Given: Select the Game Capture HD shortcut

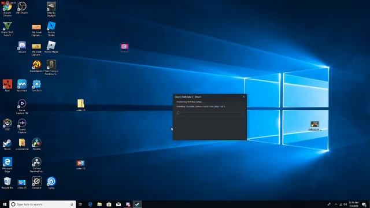Looking at the screenshot, I should click(22, 106).
